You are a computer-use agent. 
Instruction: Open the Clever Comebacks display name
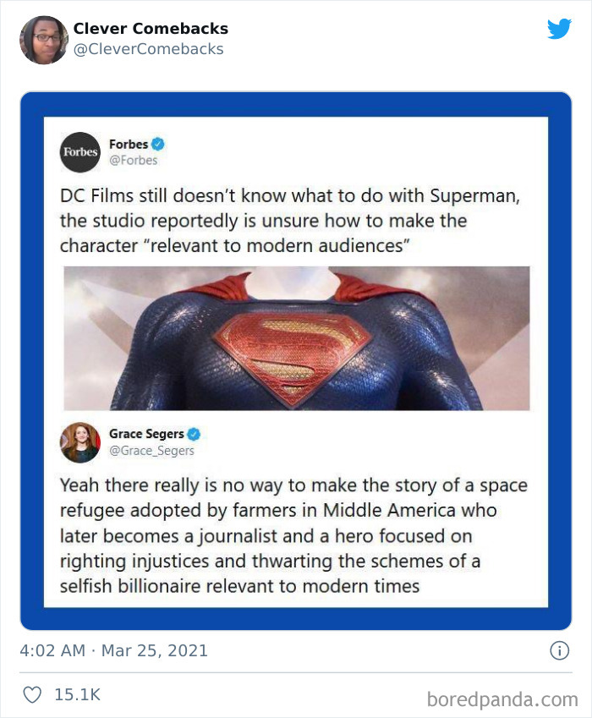(x=151, y=29)
